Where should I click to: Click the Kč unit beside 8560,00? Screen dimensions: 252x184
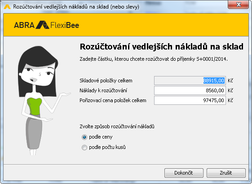coord(230,90)
